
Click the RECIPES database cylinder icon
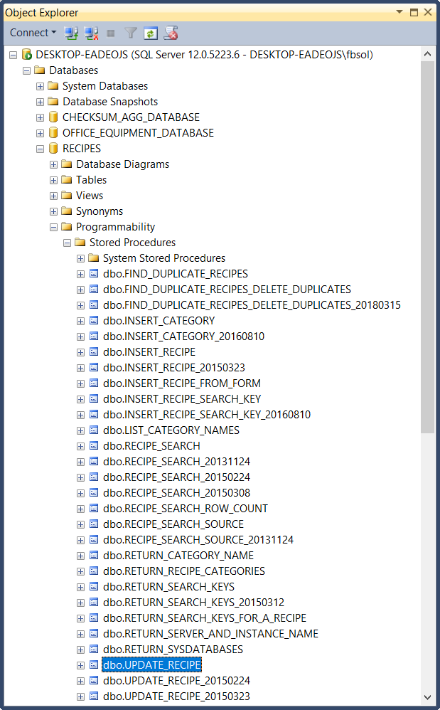[53, 148]
